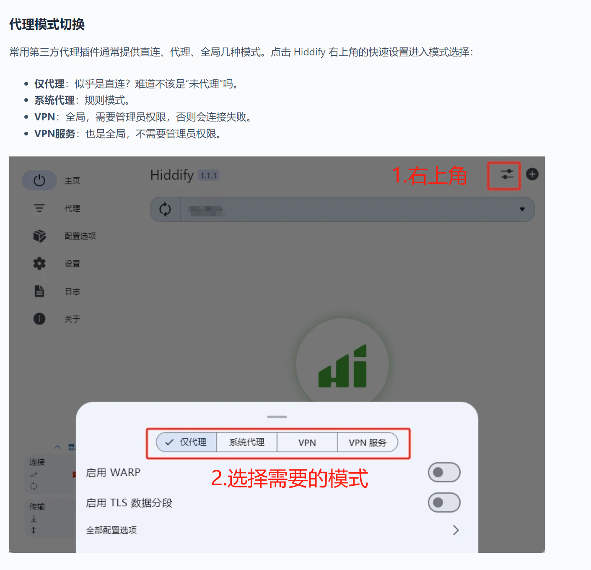Image resolution: width=591 pixels, height=570 pixels.
Task: Switch to 系统代理 mode tab
Action: click(246, 442)
